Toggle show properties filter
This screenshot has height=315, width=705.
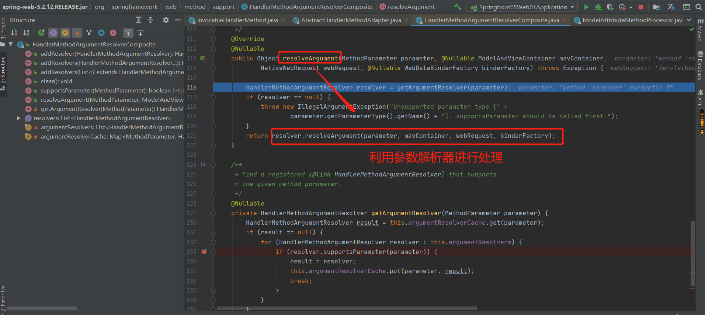point(53,33)
